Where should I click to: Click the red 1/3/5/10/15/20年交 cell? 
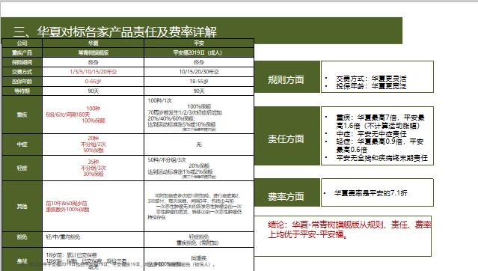tap(93, 72)
